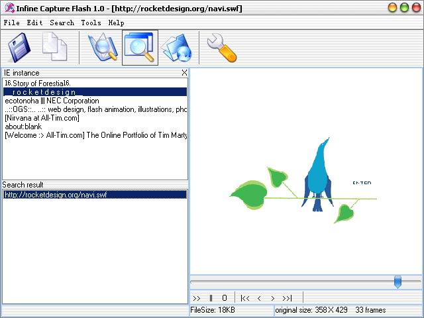Viewport: 424px width, 318px height.
Task: Open the Search menu
Action: [x=62, y=23]
